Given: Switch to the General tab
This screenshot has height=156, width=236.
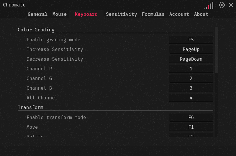Looking at the screenshot, I should click(x=37, y=14).
